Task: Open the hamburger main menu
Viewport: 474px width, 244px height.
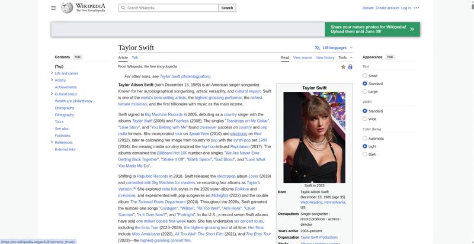Action: click(53, 8)
